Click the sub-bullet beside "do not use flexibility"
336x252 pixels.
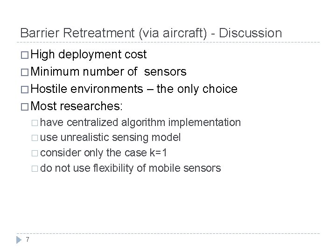click(x=34, y=168)
